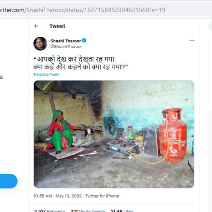Viewport: 212px width, 212px height.
Task: Open the more options ellipsis menu
Action: (x=192, y=40)
